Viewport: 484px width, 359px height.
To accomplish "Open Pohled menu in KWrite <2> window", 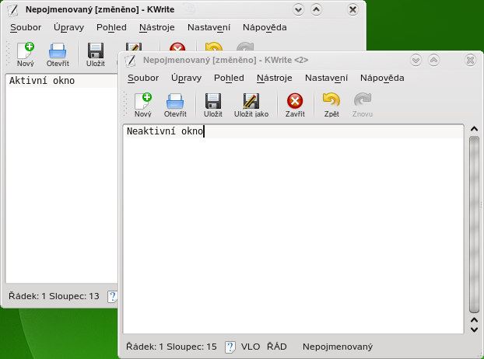I will pyautogui.click(x=229, y=78).
